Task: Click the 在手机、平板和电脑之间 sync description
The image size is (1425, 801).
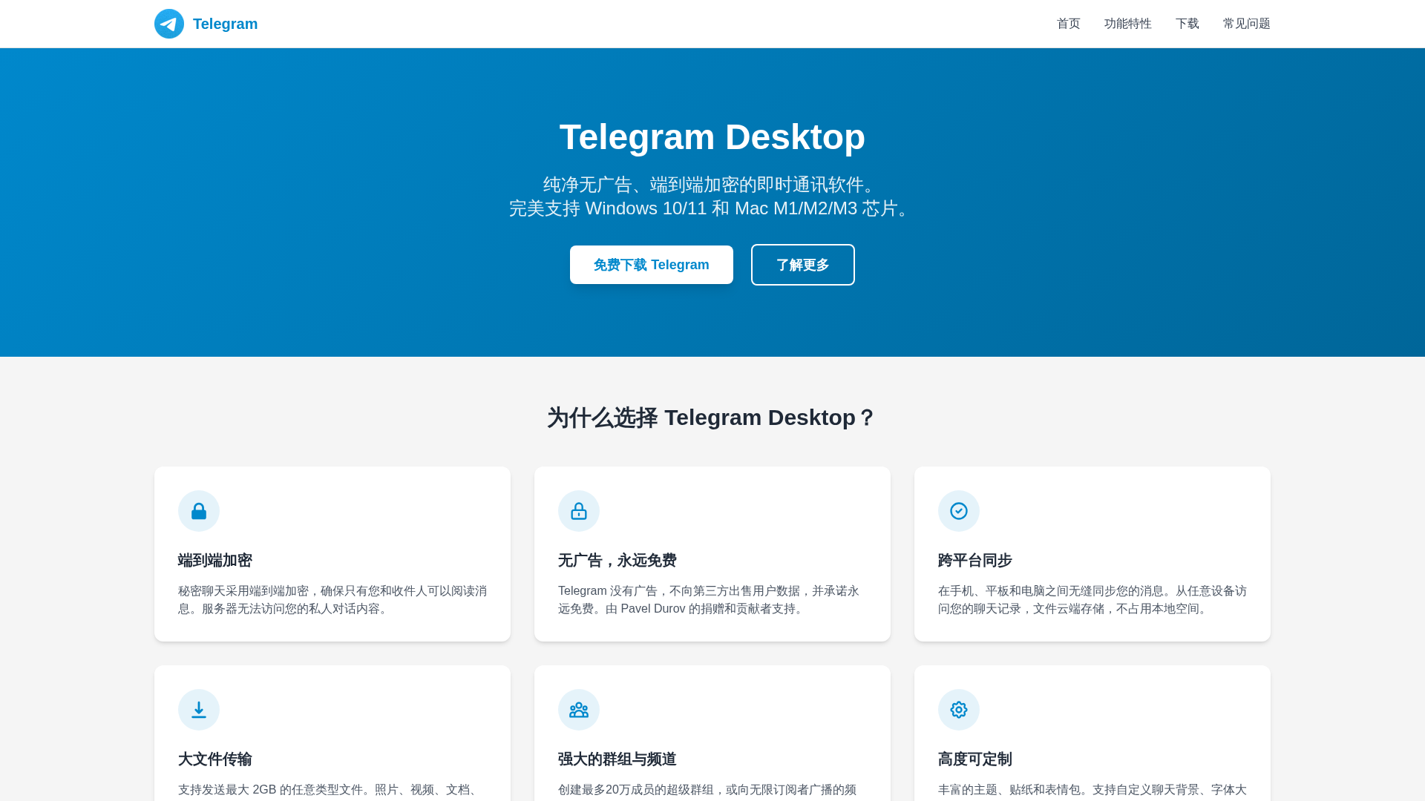Action: tap(1092, 600)
